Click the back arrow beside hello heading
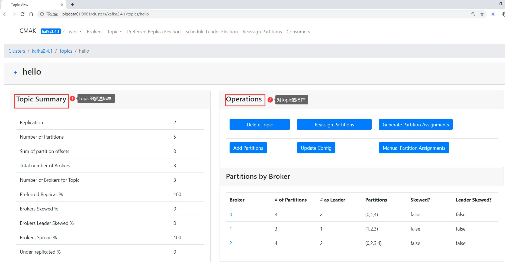 (x=16, y=72)
